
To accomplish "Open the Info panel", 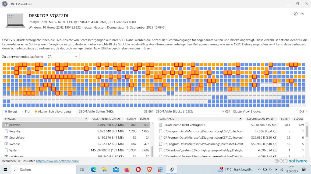I will click(x=299, y=13).
